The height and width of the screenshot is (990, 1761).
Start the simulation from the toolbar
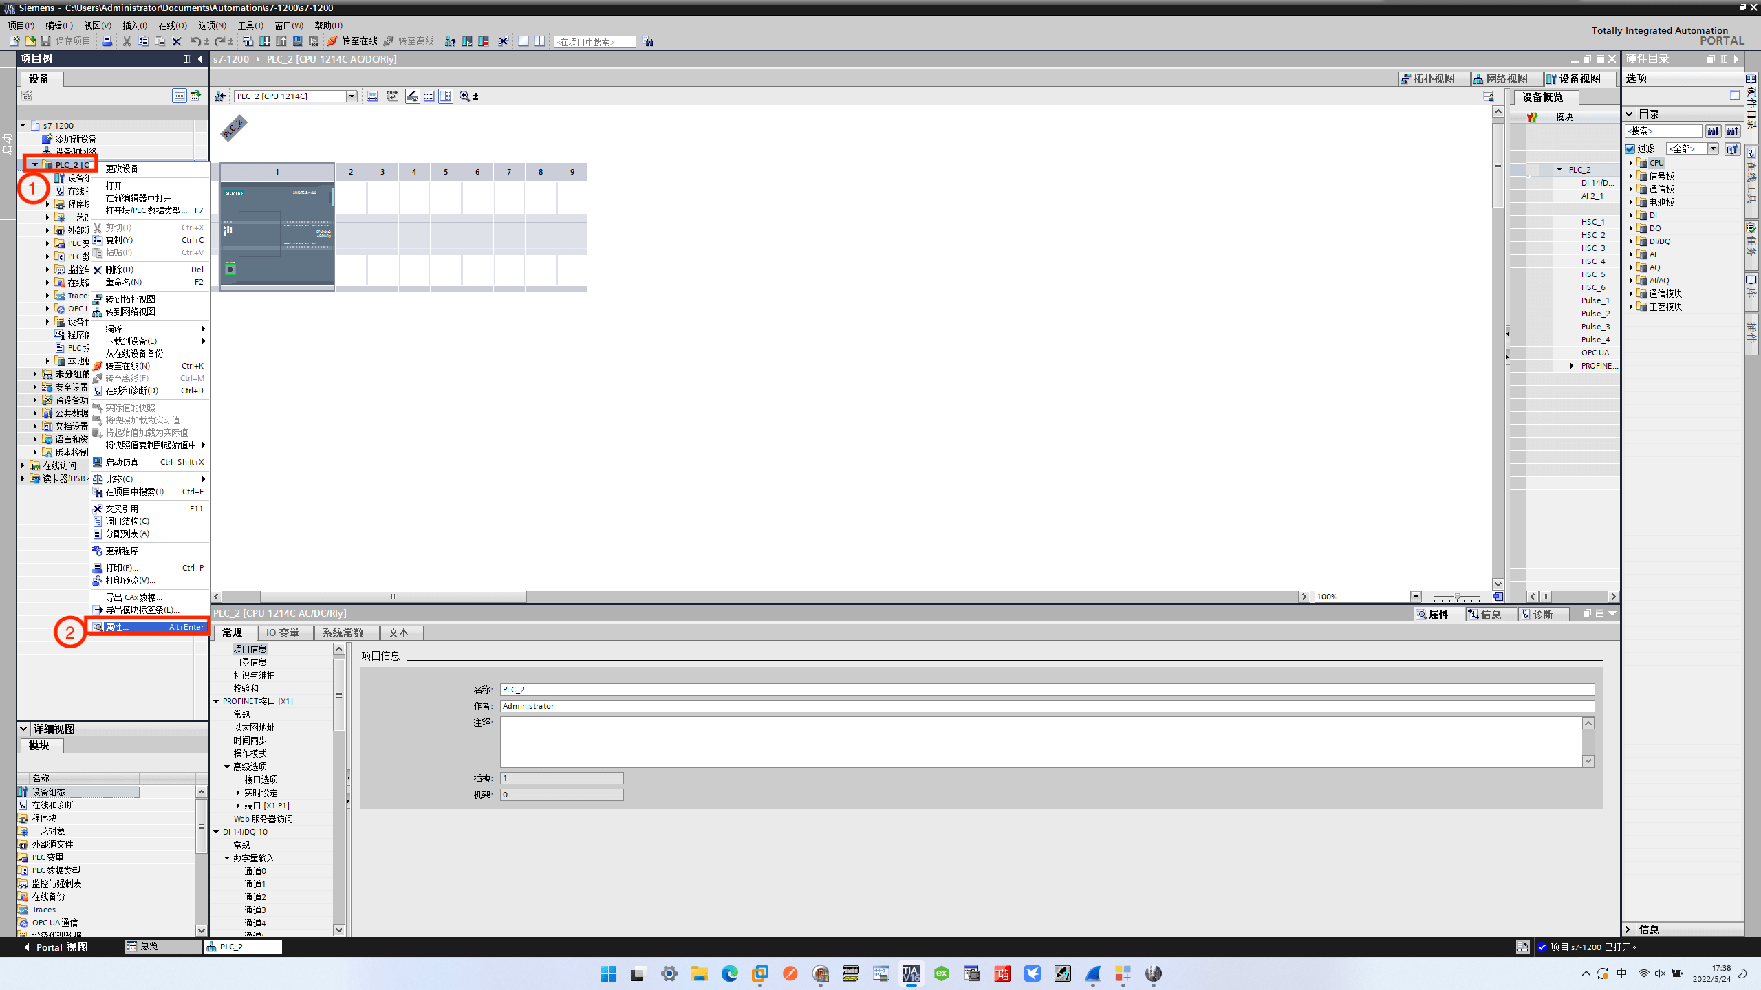point(298,41)
